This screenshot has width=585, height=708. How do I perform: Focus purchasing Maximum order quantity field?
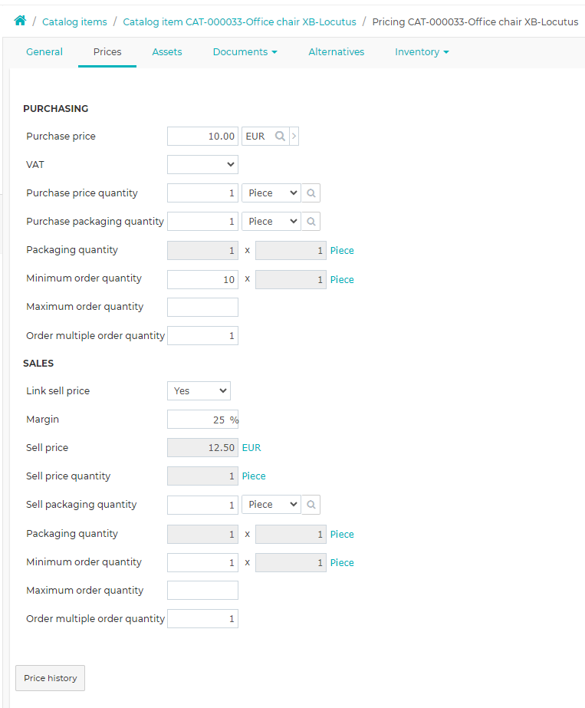pos(202,308)
